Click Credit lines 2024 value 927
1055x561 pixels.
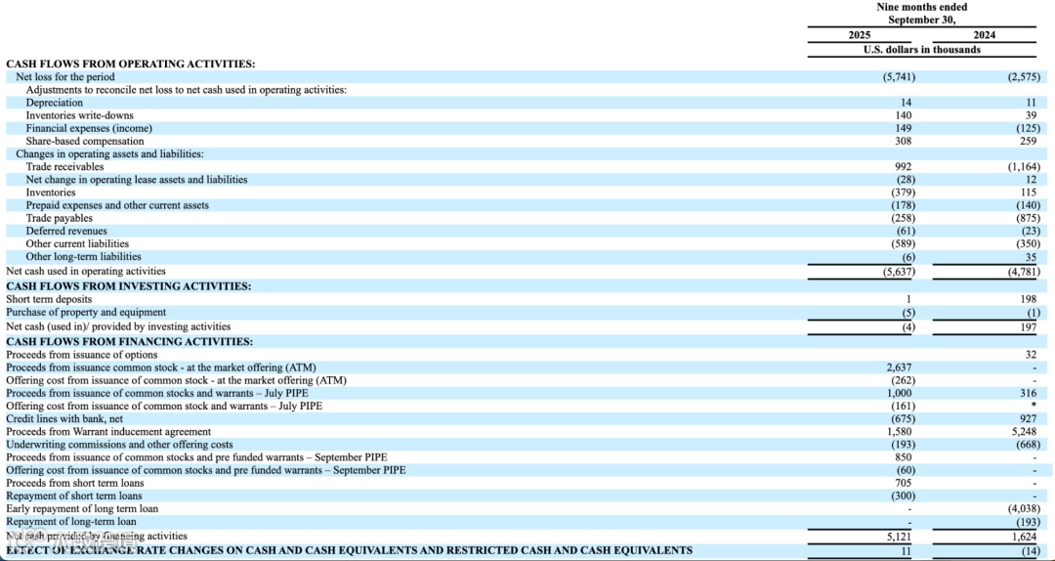1028,418
